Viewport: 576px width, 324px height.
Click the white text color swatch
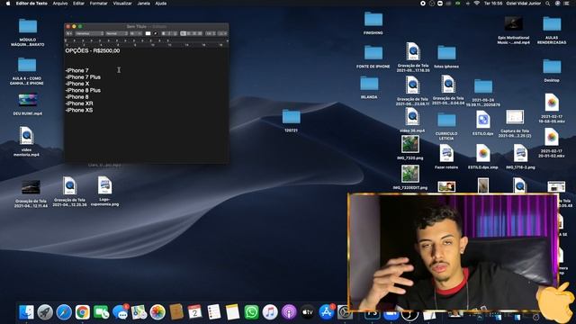[x=148, y=33]
